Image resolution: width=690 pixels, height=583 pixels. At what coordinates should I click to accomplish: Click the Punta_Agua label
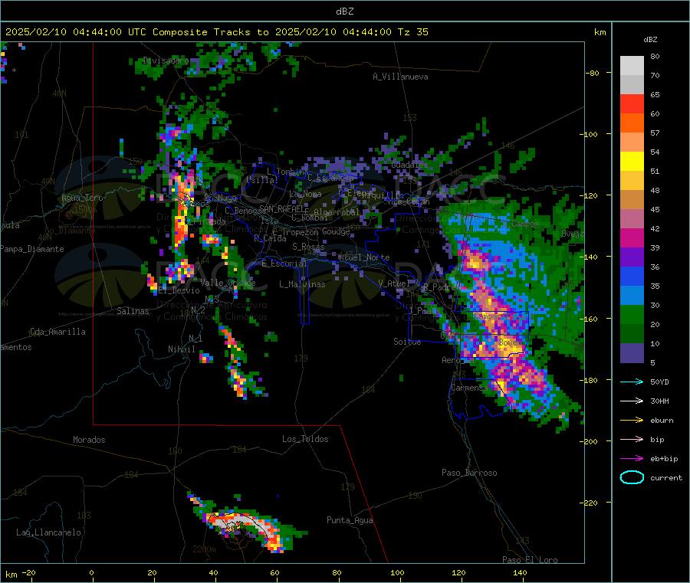pyautogui.click(x=350, y=520)
